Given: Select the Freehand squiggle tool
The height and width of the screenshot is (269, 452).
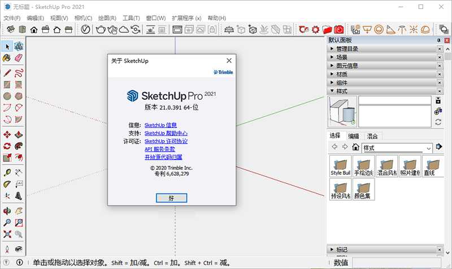Looking at the screenshot, I should [19, 73].
